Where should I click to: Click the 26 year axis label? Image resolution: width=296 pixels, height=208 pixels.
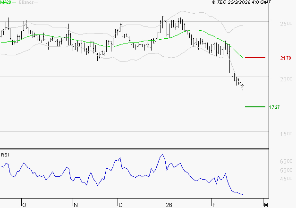click(169, 205)
